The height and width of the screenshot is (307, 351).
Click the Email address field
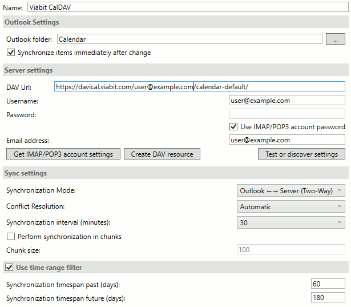[x=287, y=139]
